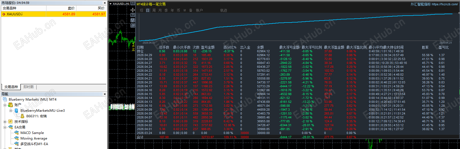Close the 市场报价 Market Watch panel
The height and width of the screenshot is (149, 460).
(105, 3)
